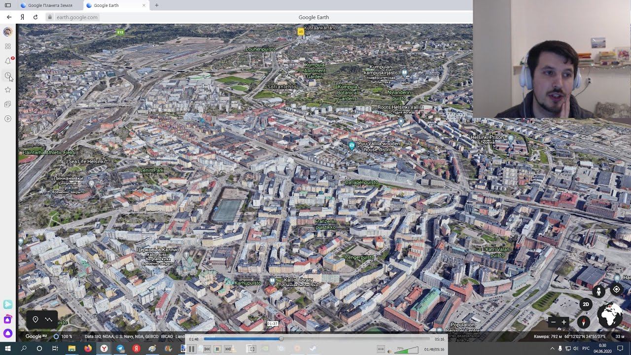Click the Lenin Park map label
Viewport: 631px width, 355px height.
[152, 170]
